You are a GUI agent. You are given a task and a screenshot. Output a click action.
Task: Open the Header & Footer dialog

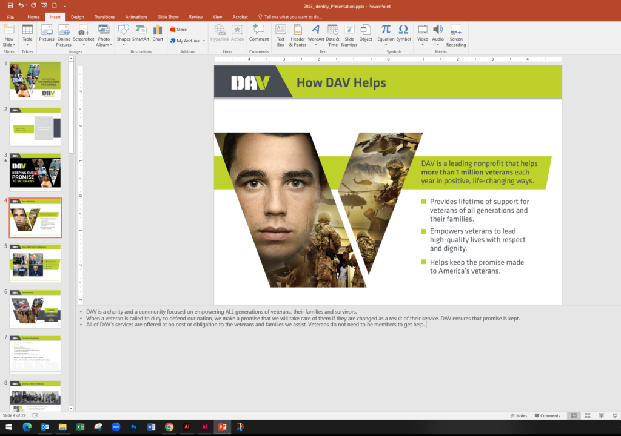297,35
